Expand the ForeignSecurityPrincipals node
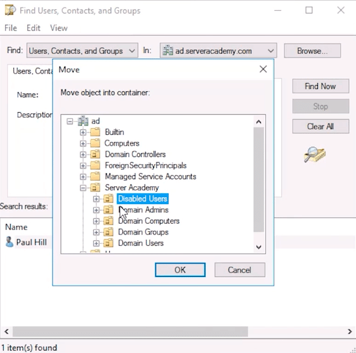 click(x=83, y=166)
